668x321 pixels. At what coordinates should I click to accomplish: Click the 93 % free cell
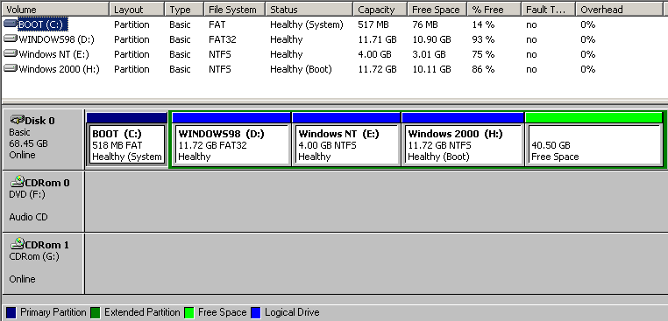[x=483, y=39]
